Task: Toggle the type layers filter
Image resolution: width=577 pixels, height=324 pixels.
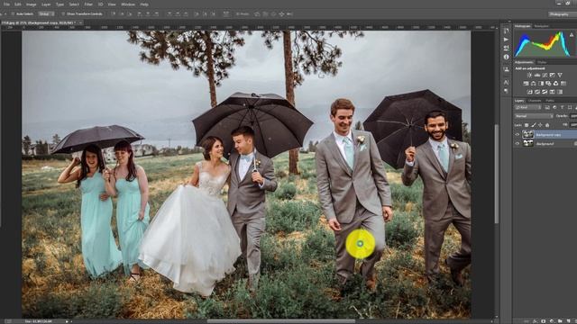Action: (562, 107)
